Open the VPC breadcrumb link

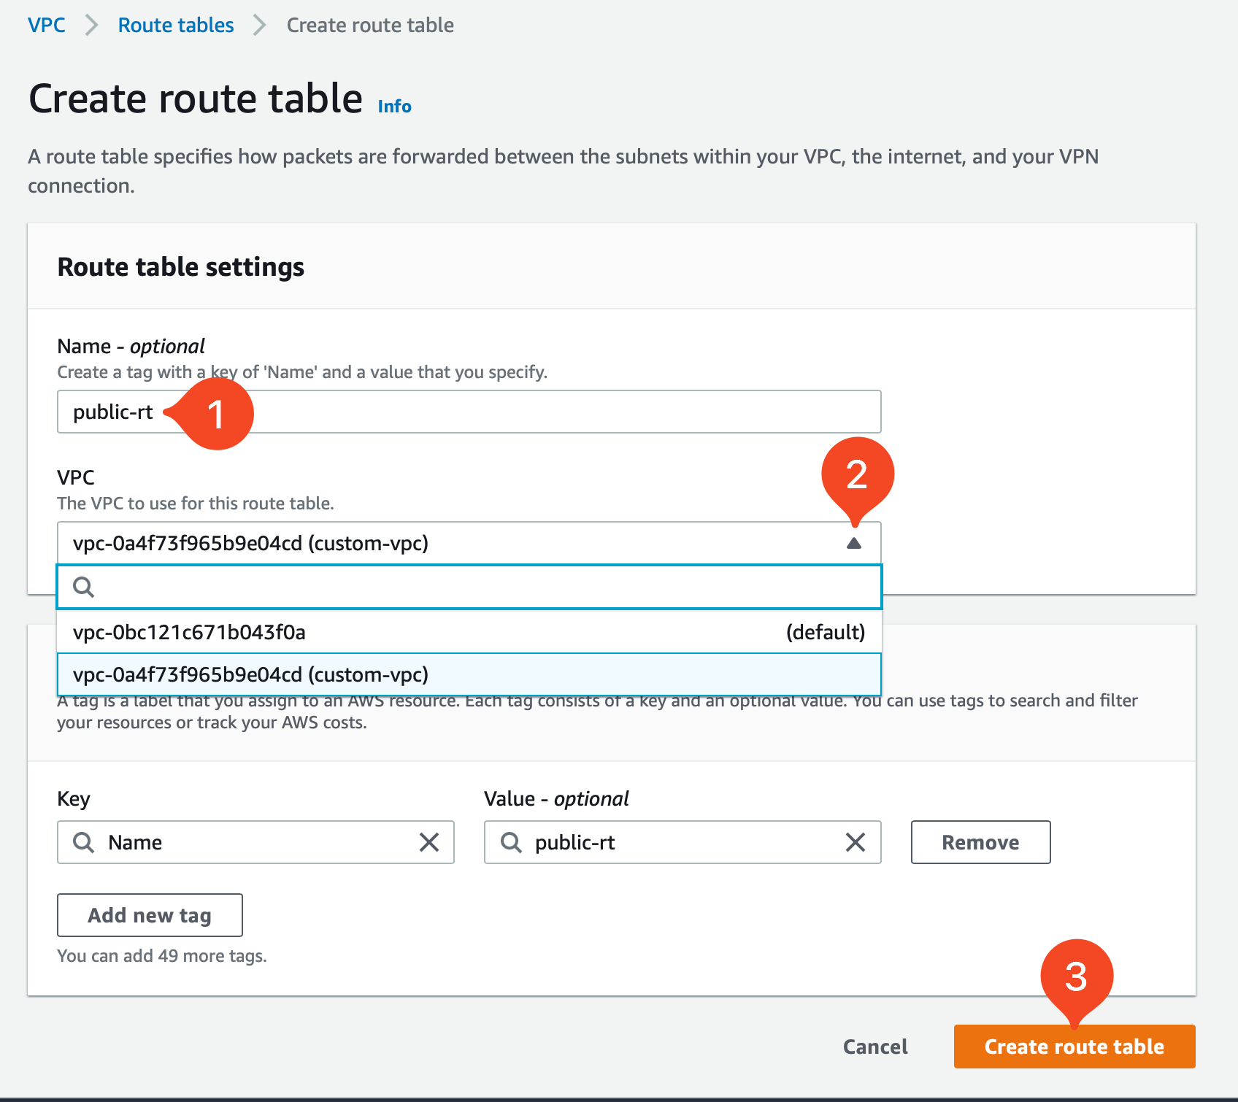tap(47, 25)
